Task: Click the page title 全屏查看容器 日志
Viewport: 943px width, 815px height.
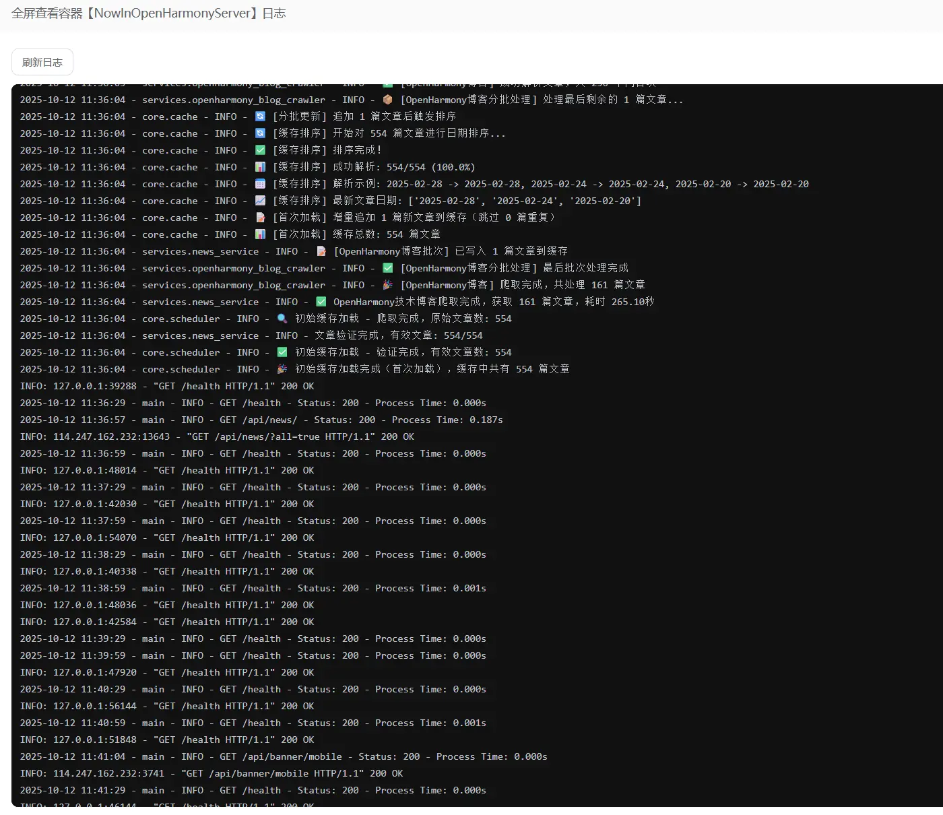Action: (149, 13)
